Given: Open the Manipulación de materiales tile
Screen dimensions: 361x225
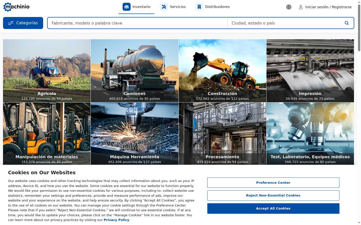Looking at the screenshot, I should (47, 133).
